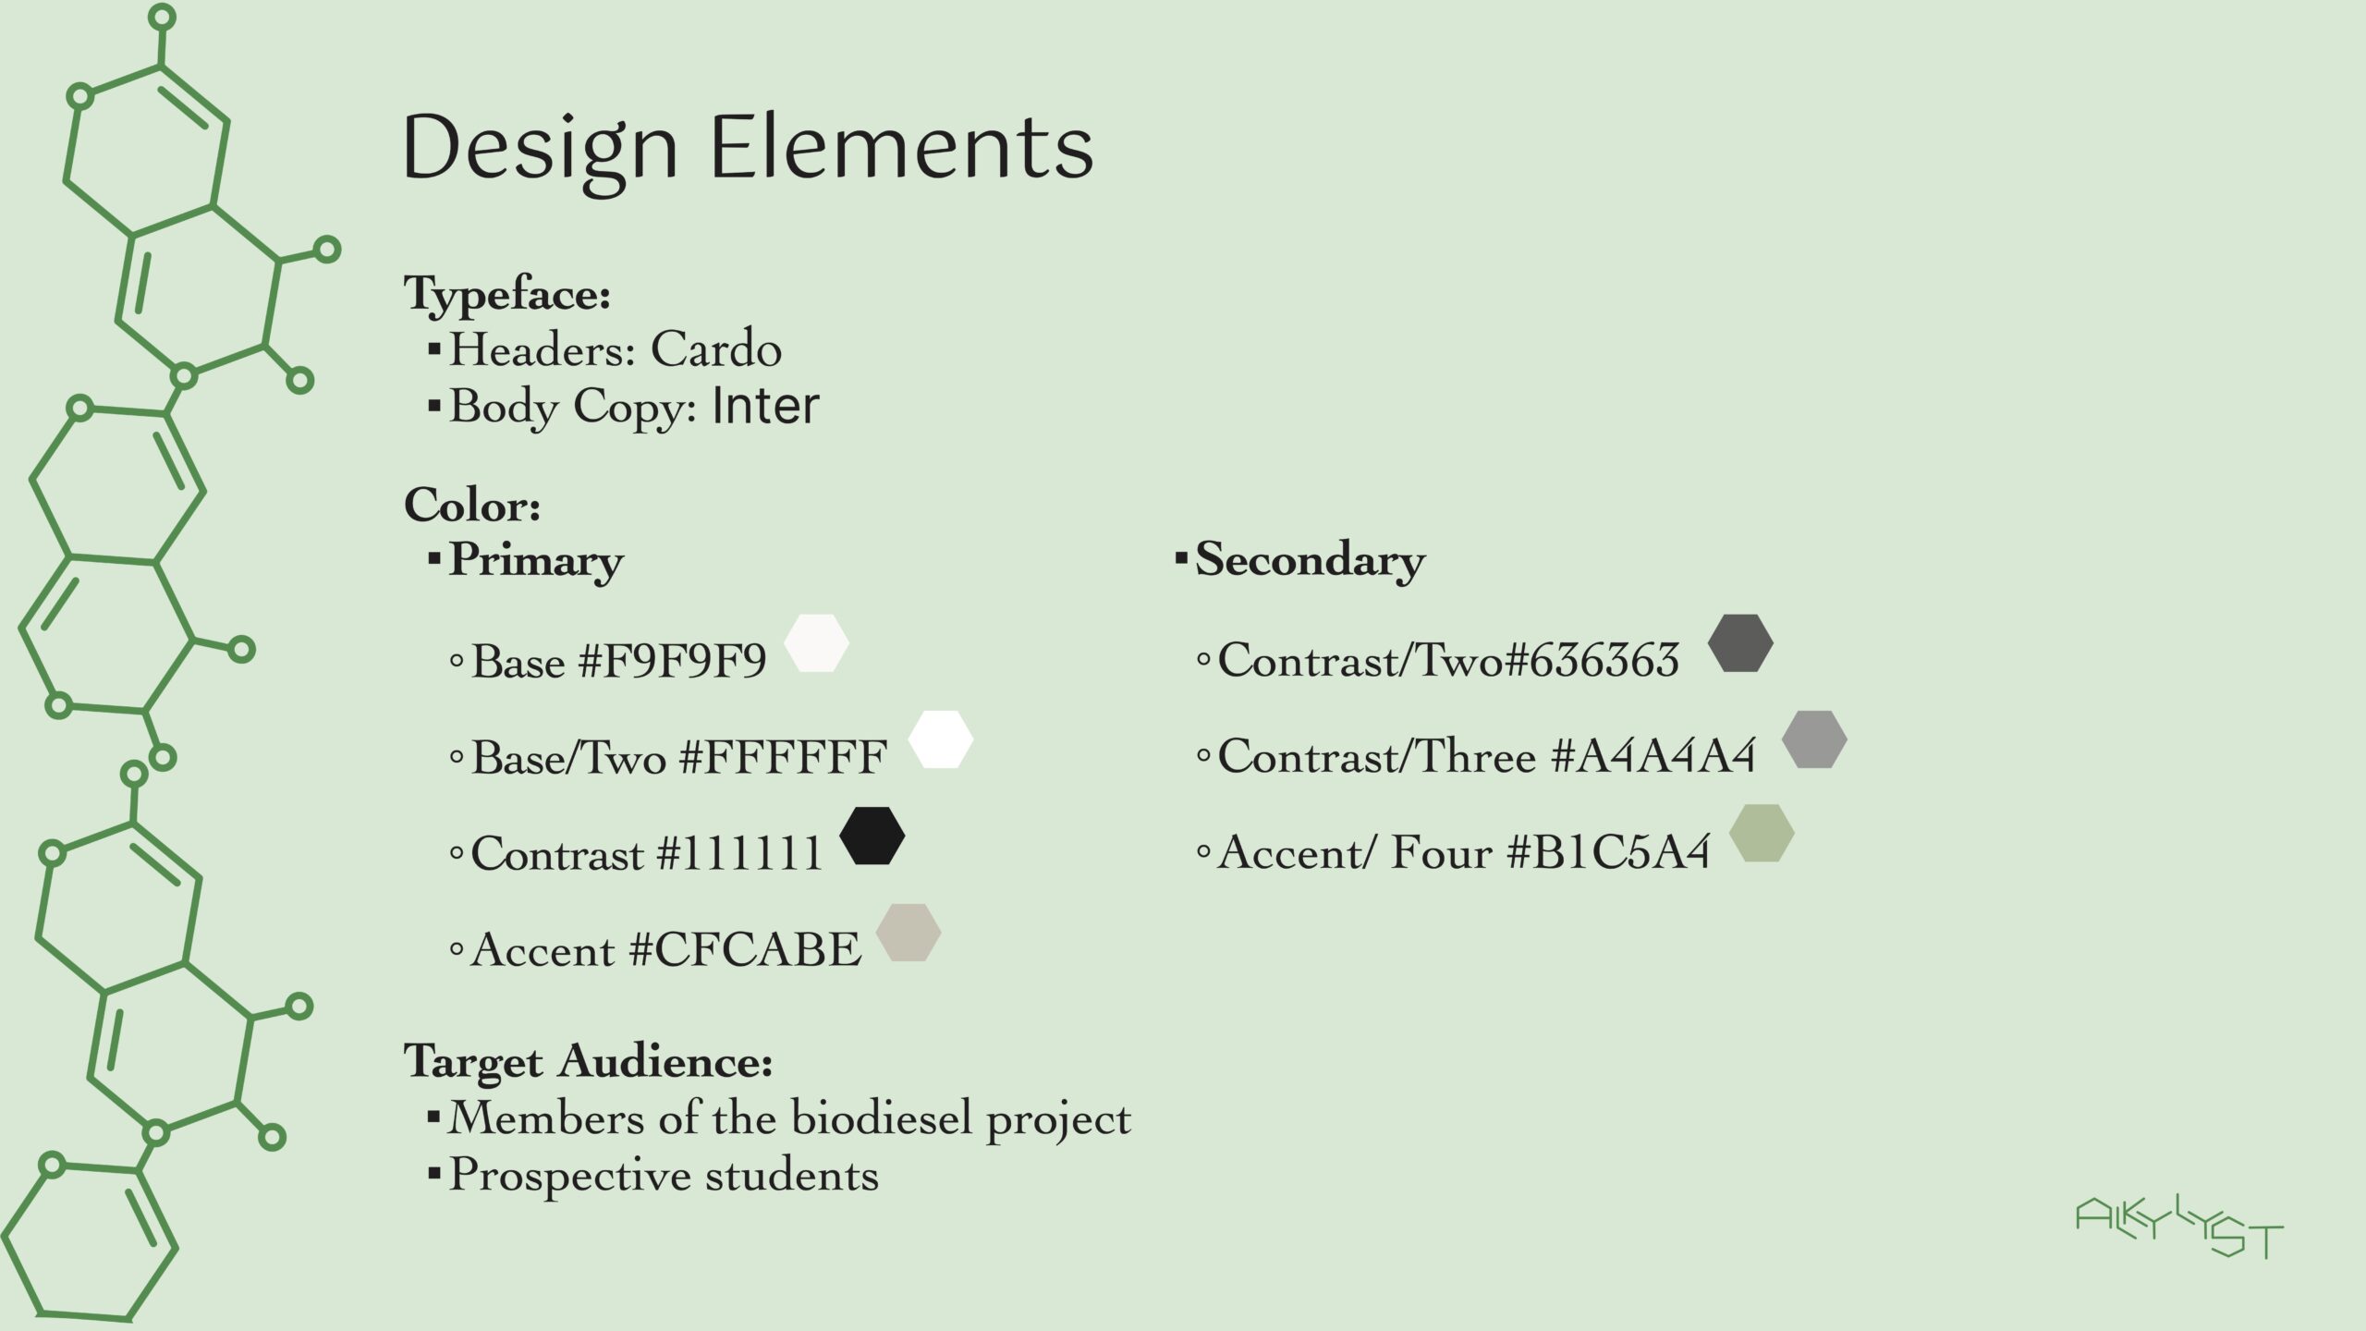Select the Base #F9F9F9 hexagon swatch

816,643
